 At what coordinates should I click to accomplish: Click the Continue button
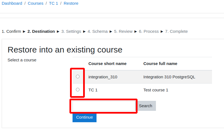(x=85, y=117)
